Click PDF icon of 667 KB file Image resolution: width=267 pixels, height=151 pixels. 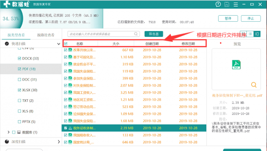[x=70, y=50]
